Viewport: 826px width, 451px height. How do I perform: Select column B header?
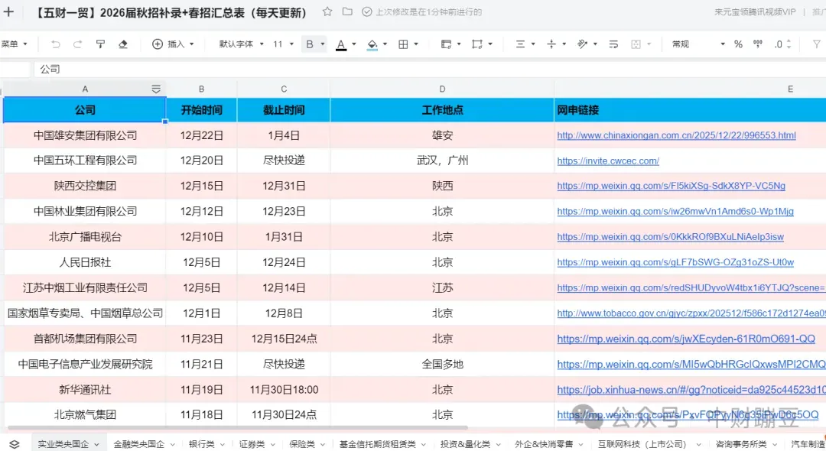point(201,89)
